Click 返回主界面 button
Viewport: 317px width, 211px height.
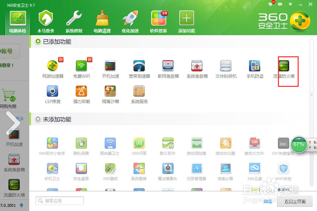pyautogui.click(x=295, y=201)
